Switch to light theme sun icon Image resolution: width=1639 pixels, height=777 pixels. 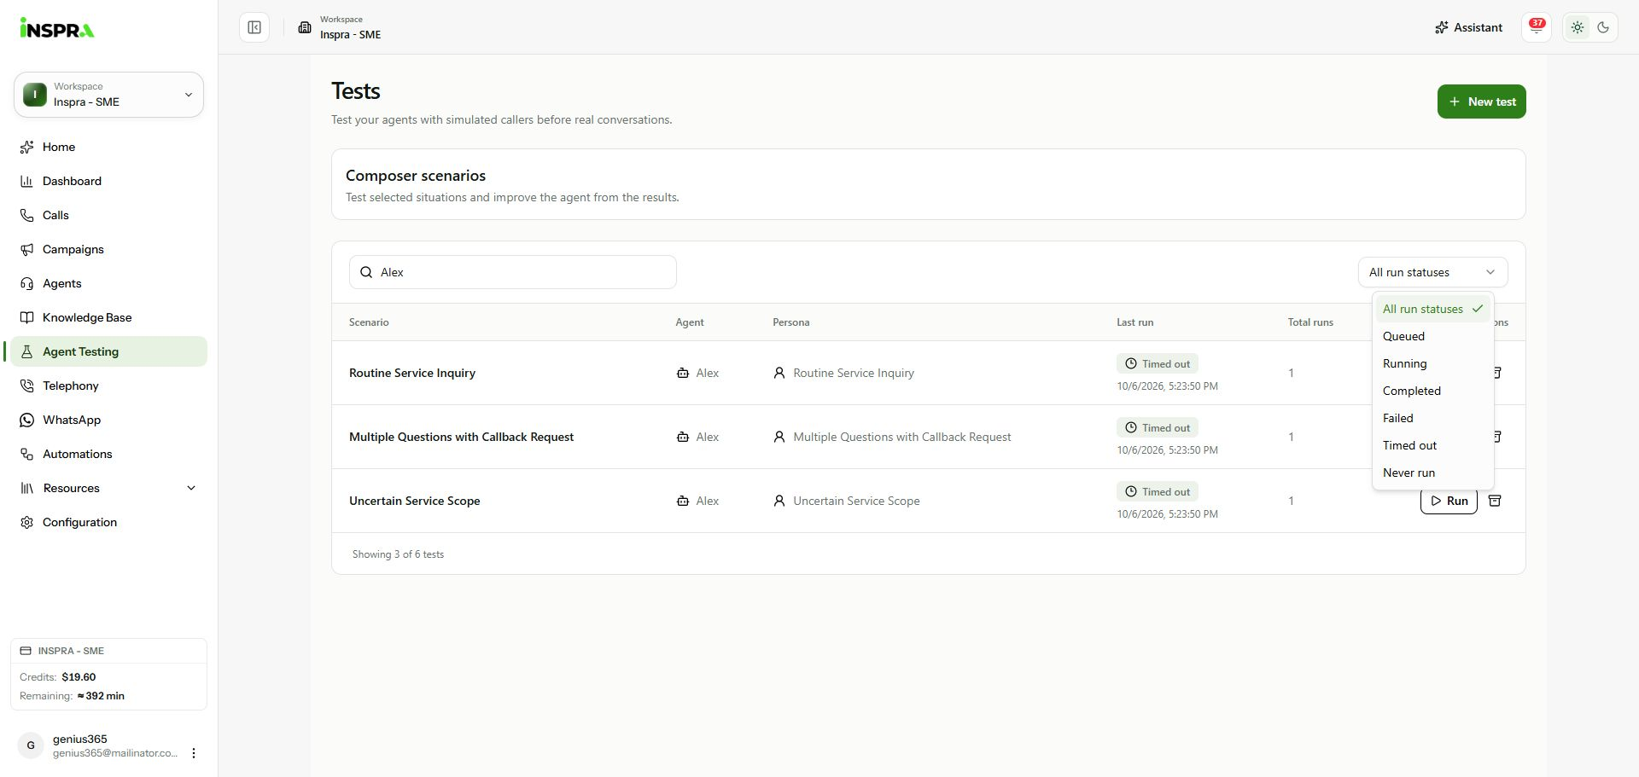coord(1578,27)
